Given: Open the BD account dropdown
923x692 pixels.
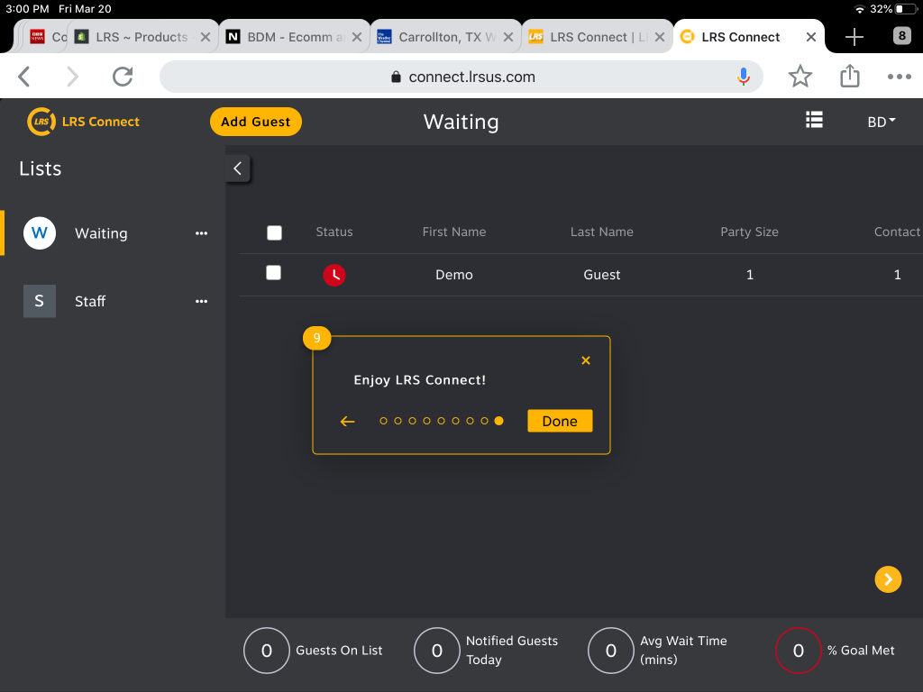Looking at the screenshot, I should point(880,121).
